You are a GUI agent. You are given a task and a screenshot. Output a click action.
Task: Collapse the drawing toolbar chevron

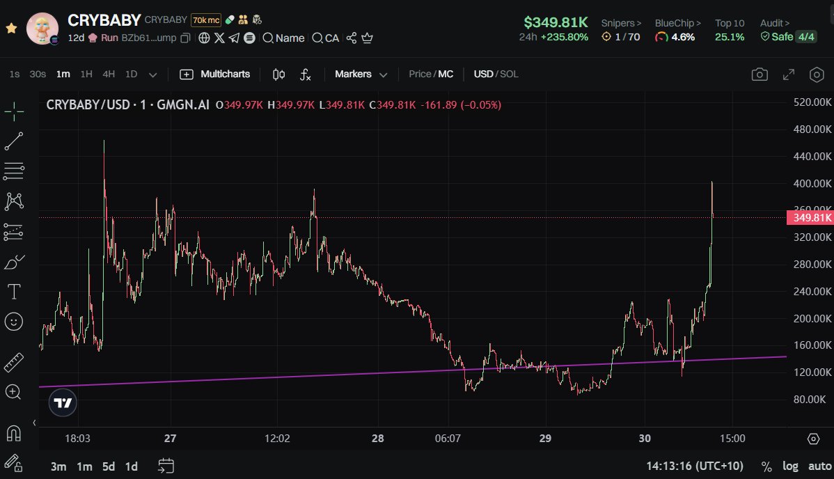click(x=34, y=423)
